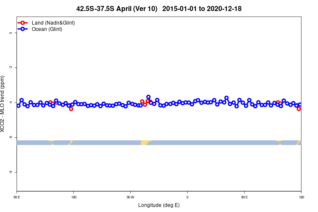
Task: Click the left 180 x-axis tick label
Action: 74,197
